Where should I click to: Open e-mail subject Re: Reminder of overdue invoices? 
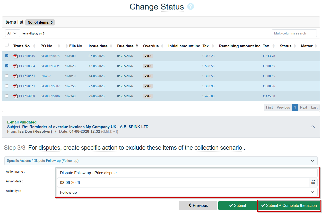pyautogui.click(x=85, y=127)
